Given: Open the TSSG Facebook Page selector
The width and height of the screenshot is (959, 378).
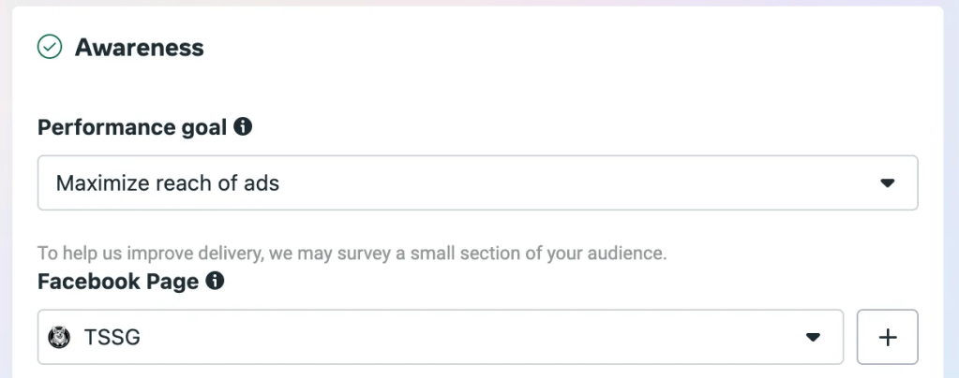Looking at the screenshot, I should [x=441, y=337].
